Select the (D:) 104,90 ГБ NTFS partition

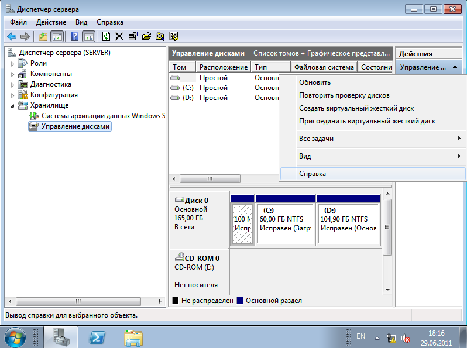[x=348, y=220]
